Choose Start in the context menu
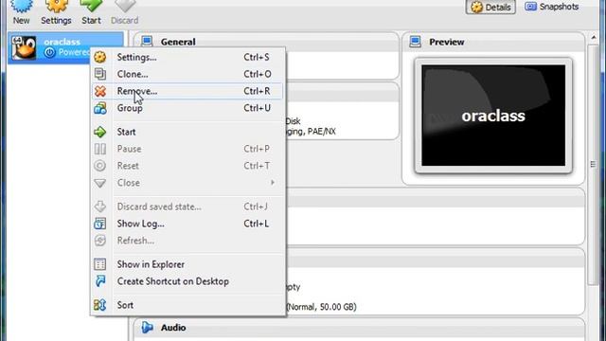Image resolution: width=606 pixels, height=341 pixels. pos(188,132)
